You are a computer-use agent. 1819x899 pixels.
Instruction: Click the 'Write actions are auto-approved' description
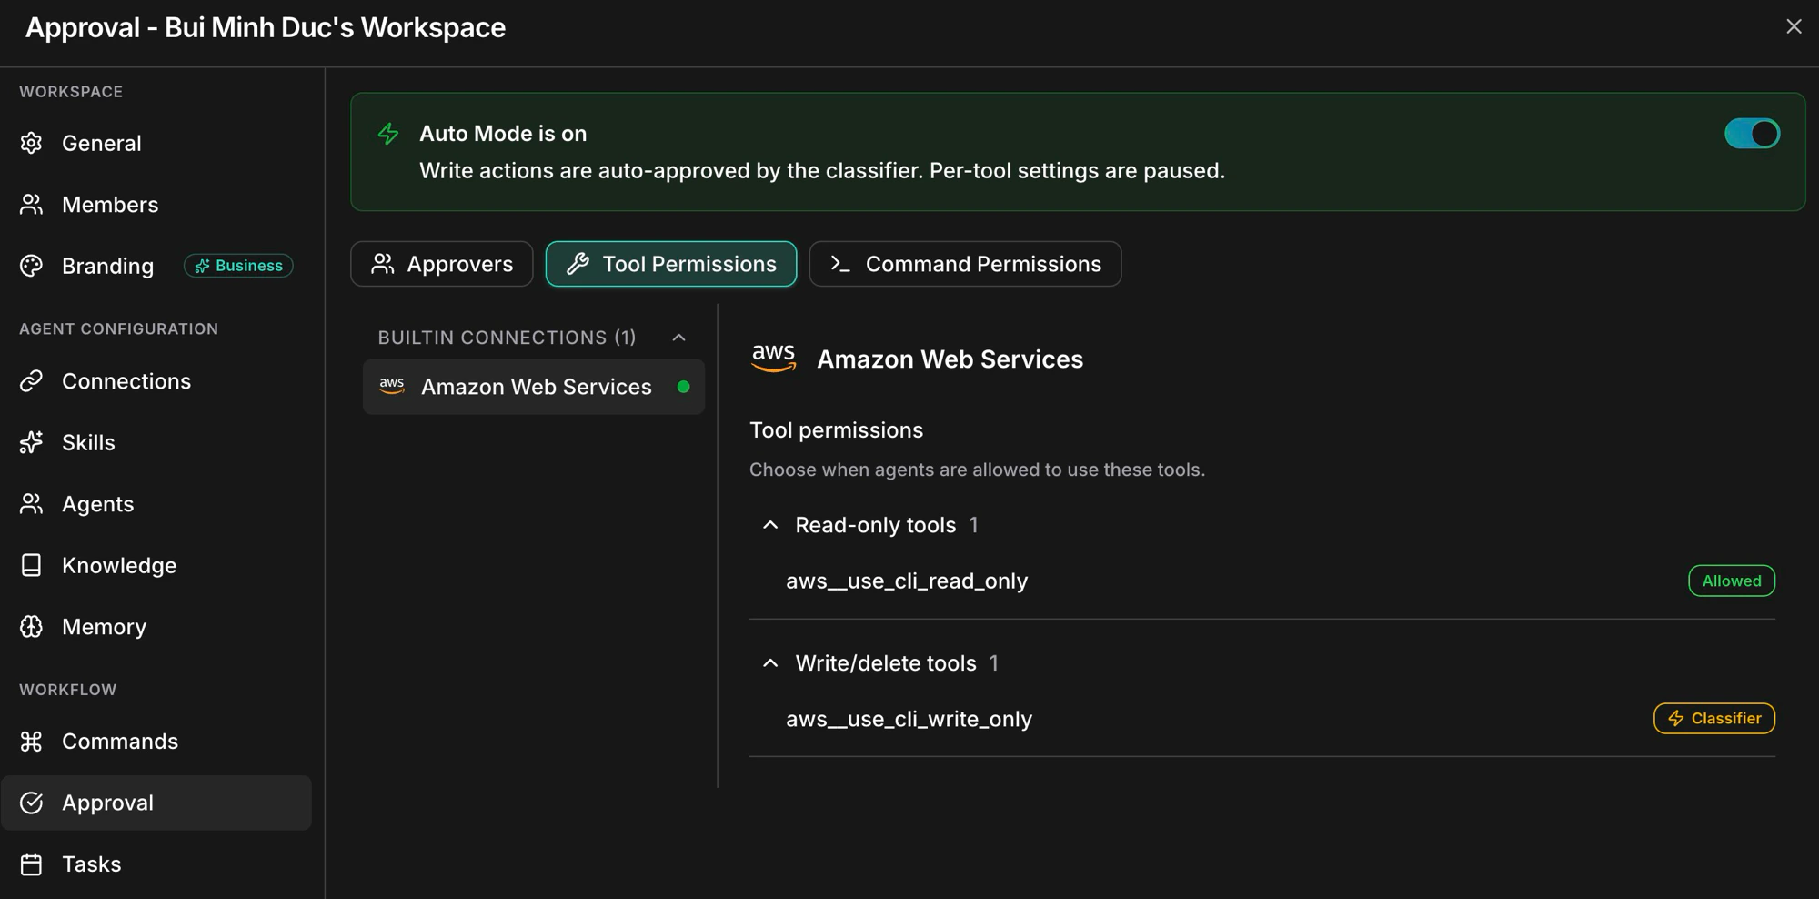(x=822, y=171)
